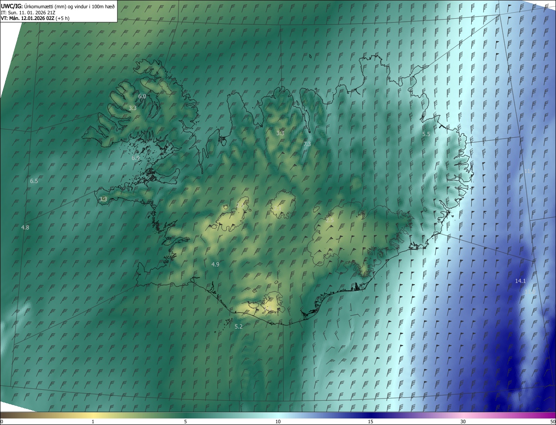Click the 'VT: Mán. 12.01.2026 02Z' valid time
The width and height of the screenshot is (556, 425).
tap(28, 18)
